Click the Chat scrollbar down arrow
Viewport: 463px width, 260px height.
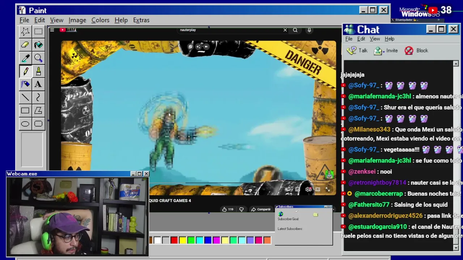coord(456,248)
